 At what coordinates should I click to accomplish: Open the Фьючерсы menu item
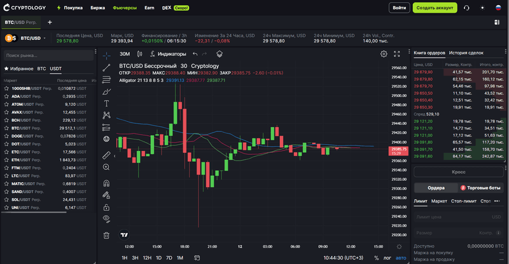(125, 8)
